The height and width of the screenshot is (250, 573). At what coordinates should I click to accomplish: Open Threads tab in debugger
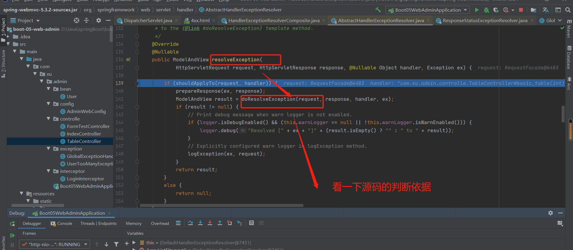point(98,223)
